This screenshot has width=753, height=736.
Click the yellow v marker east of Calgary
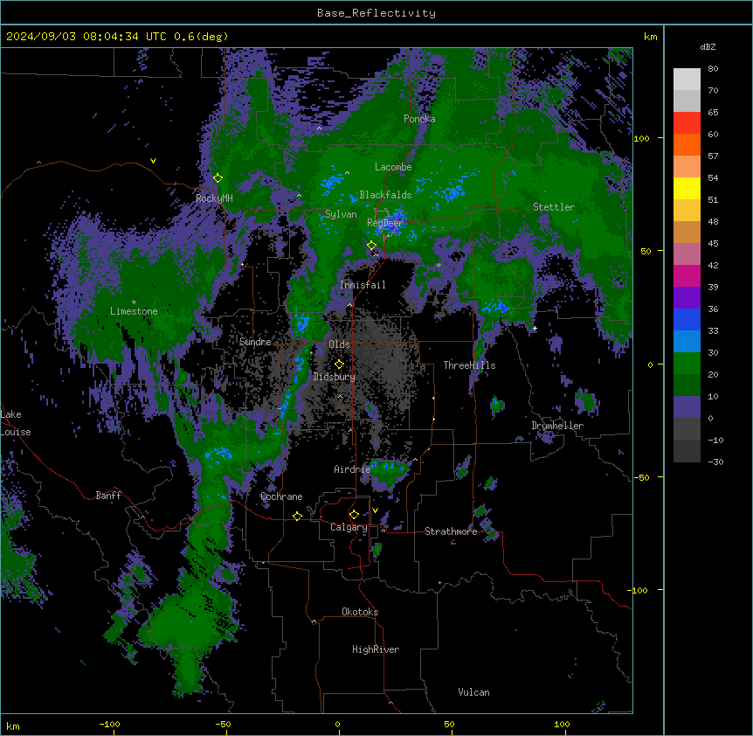pos(375,510)
